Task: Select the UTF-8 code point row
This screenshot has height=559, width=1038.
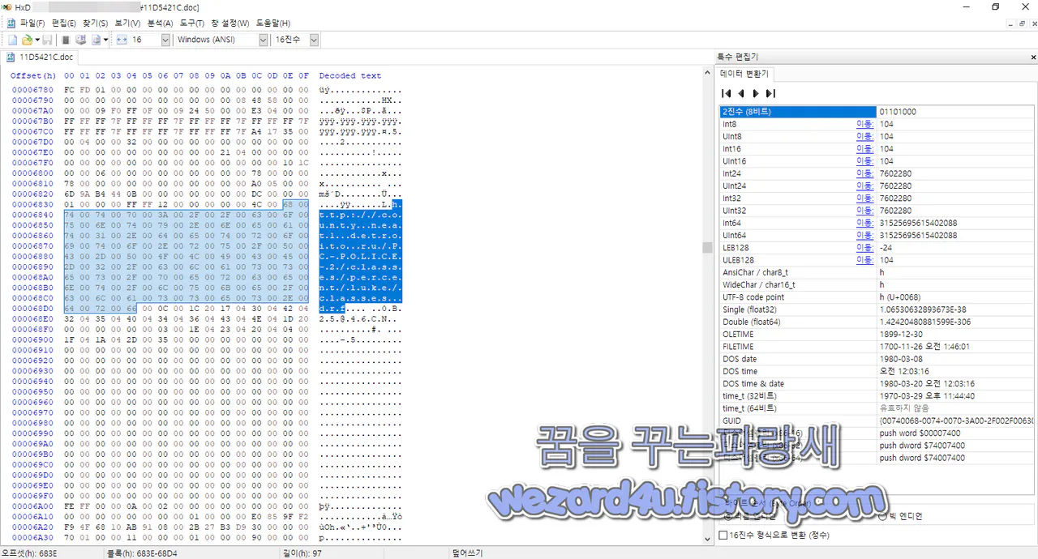Action: [x=877, y=297]
